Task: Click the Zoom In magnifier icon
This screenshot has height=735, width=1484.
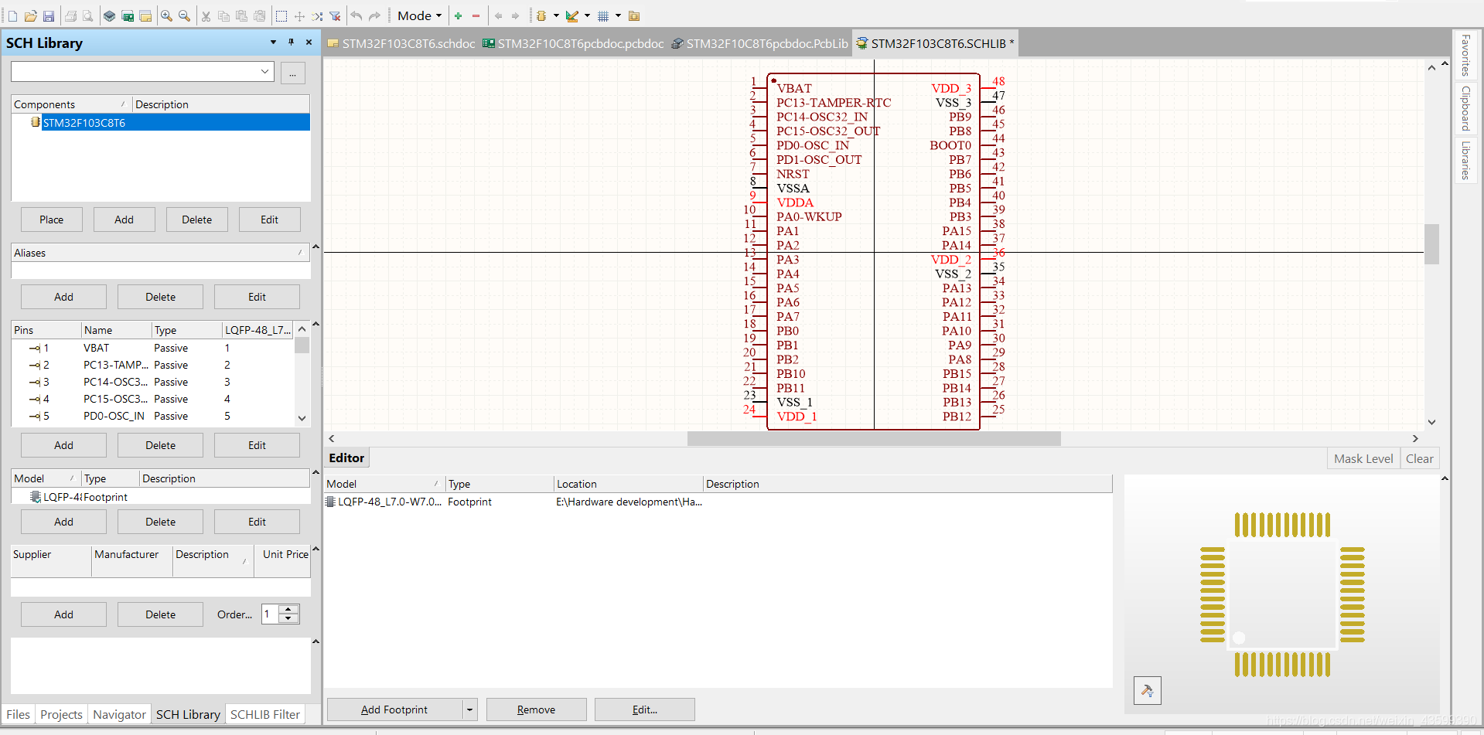Action: [166, 16]
